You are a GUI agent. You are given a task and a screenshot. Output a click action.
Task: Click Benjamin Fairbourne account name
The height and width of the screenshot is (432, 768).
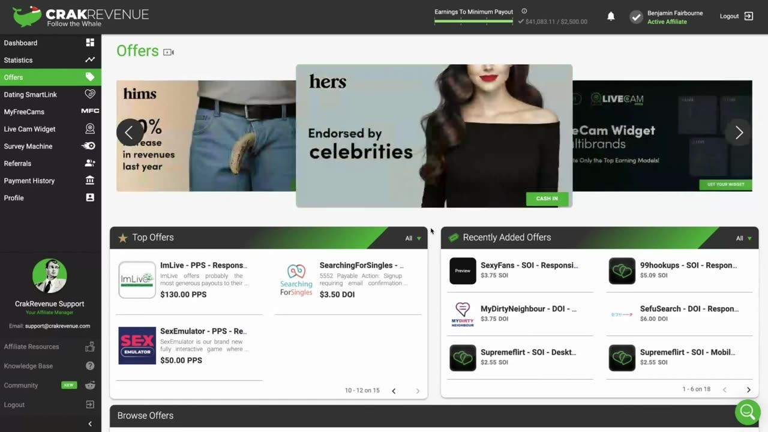tap(675, 13)
